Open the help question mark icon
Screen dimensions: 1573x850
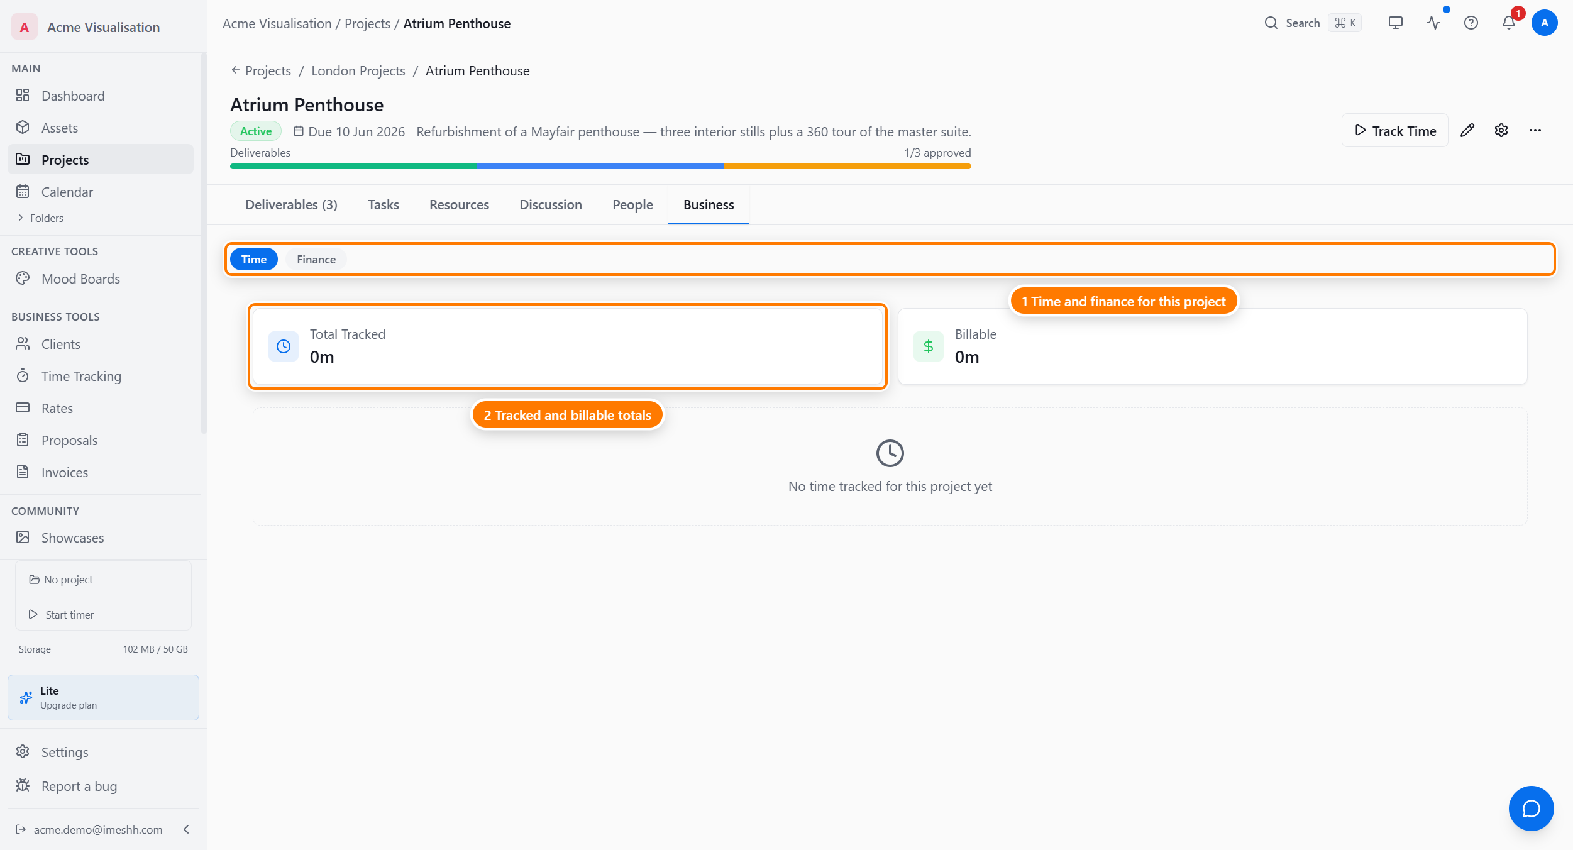point(1471,23)
